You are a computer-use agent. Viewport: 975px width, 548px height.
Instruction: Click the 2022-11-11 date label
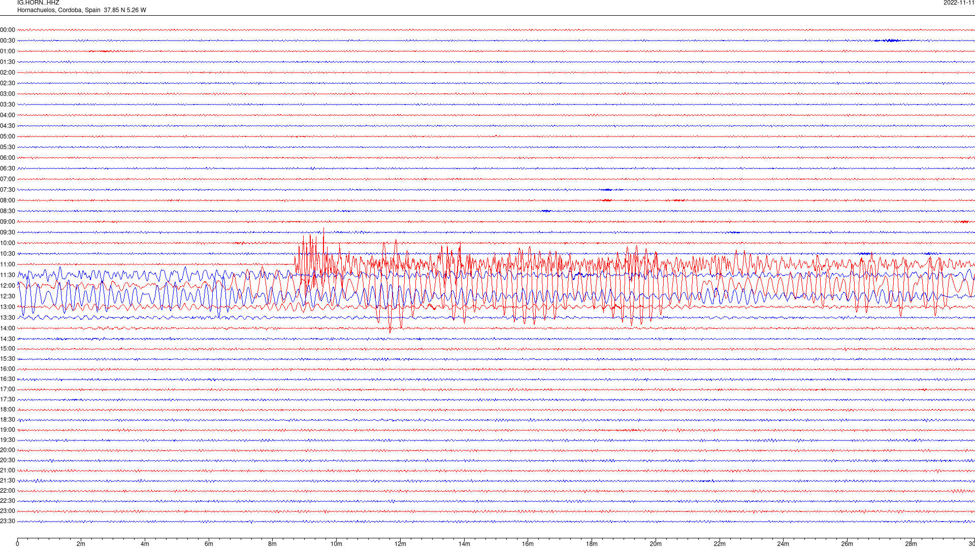[x=959, y=3]
